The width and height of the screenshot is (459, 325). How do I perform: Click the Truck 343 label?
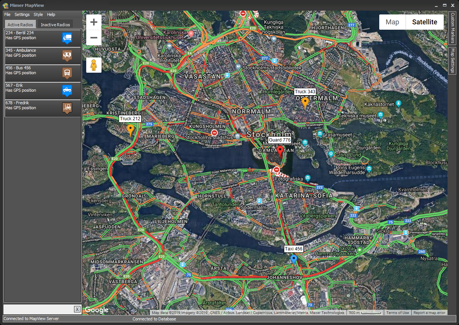pos(305,92)
